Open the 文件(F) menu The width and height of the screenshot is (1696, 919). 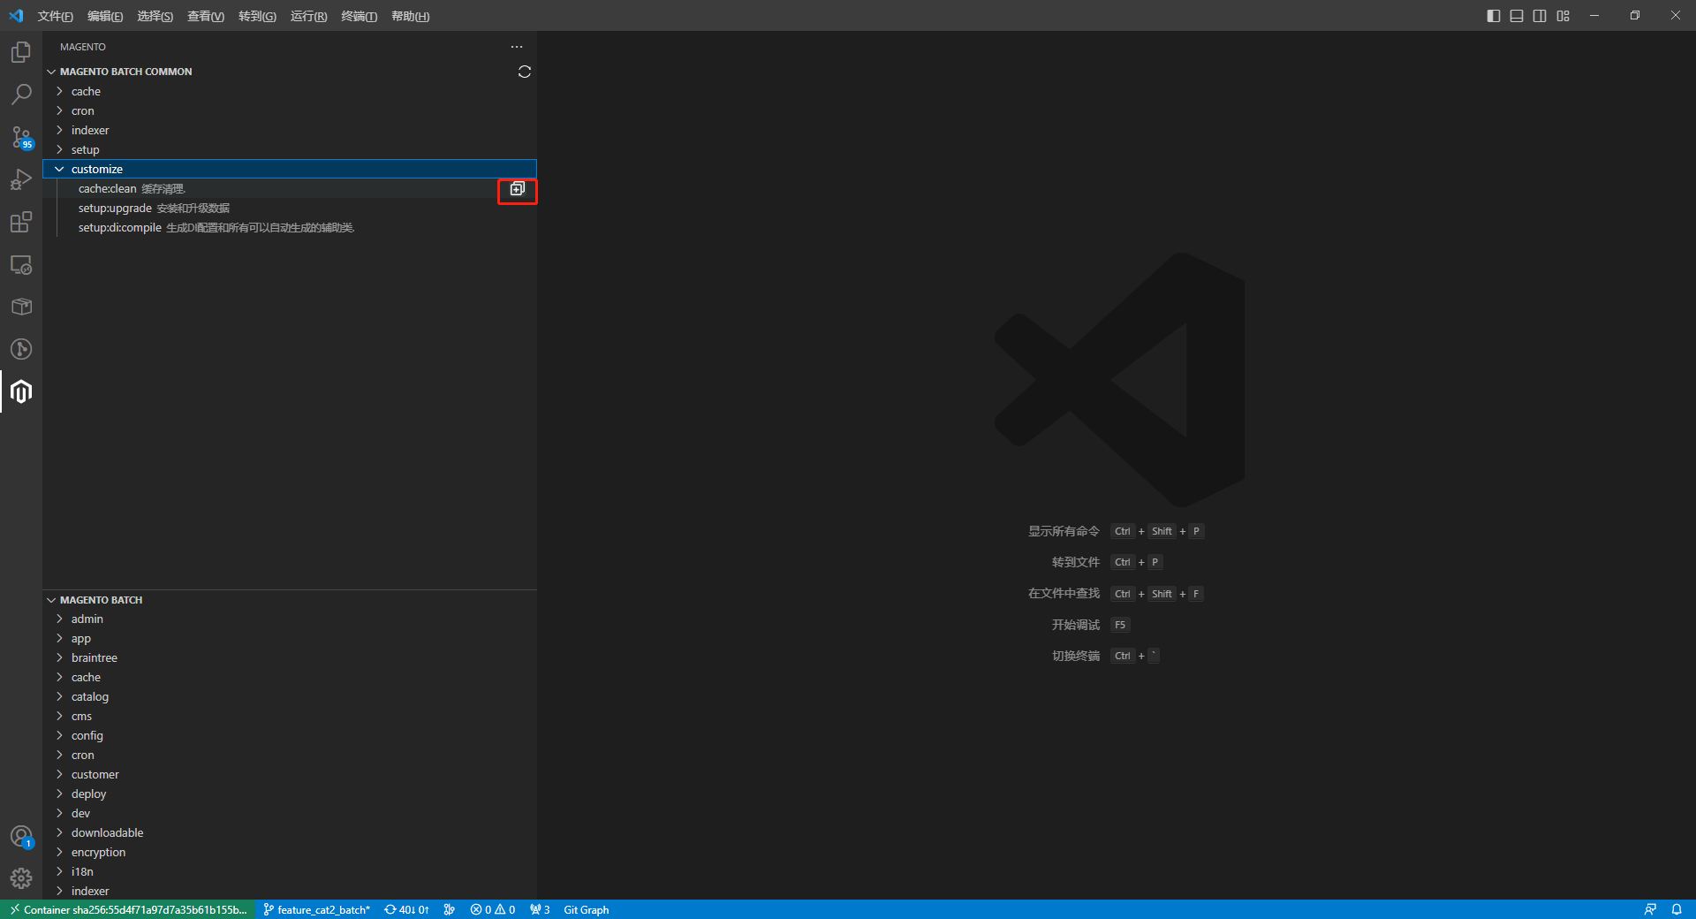coord(56,16)
